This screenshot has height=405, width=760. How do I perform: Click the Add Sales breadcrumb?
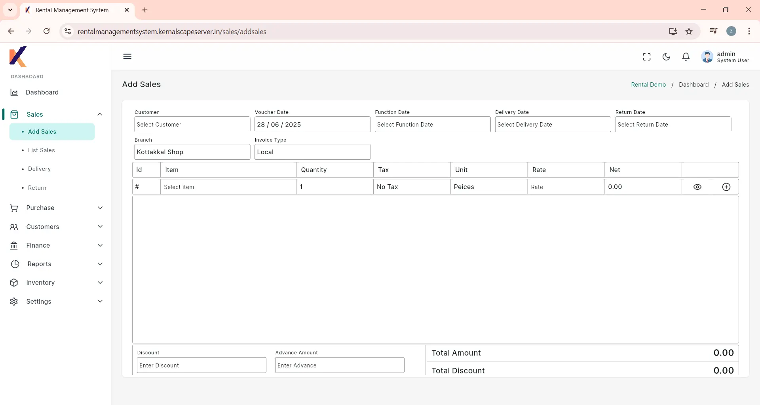point(735,85)
